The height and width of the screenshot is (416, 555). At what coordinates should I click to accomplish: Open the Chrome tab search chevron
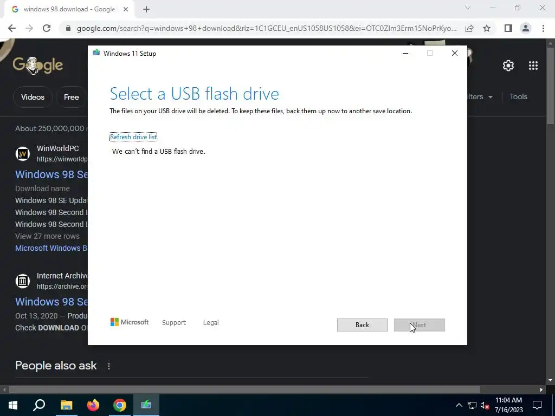tap(468, 8)
